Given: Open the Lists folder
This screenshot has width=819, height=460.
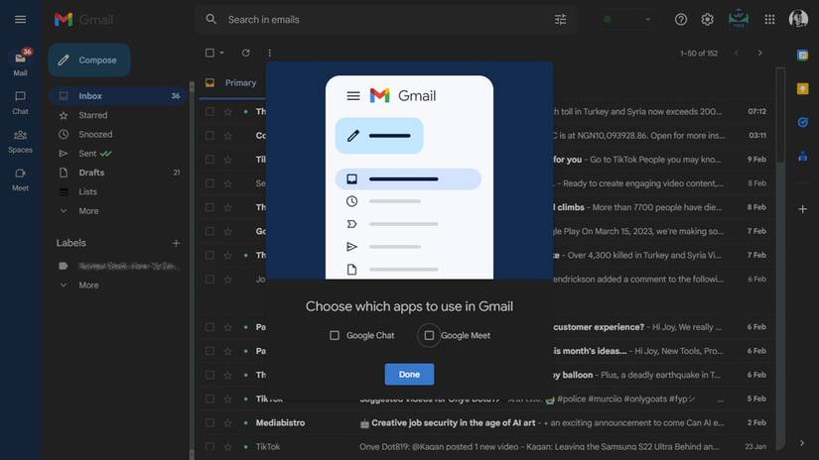Looking at the screenshot, I should click(x=118, y=192).
